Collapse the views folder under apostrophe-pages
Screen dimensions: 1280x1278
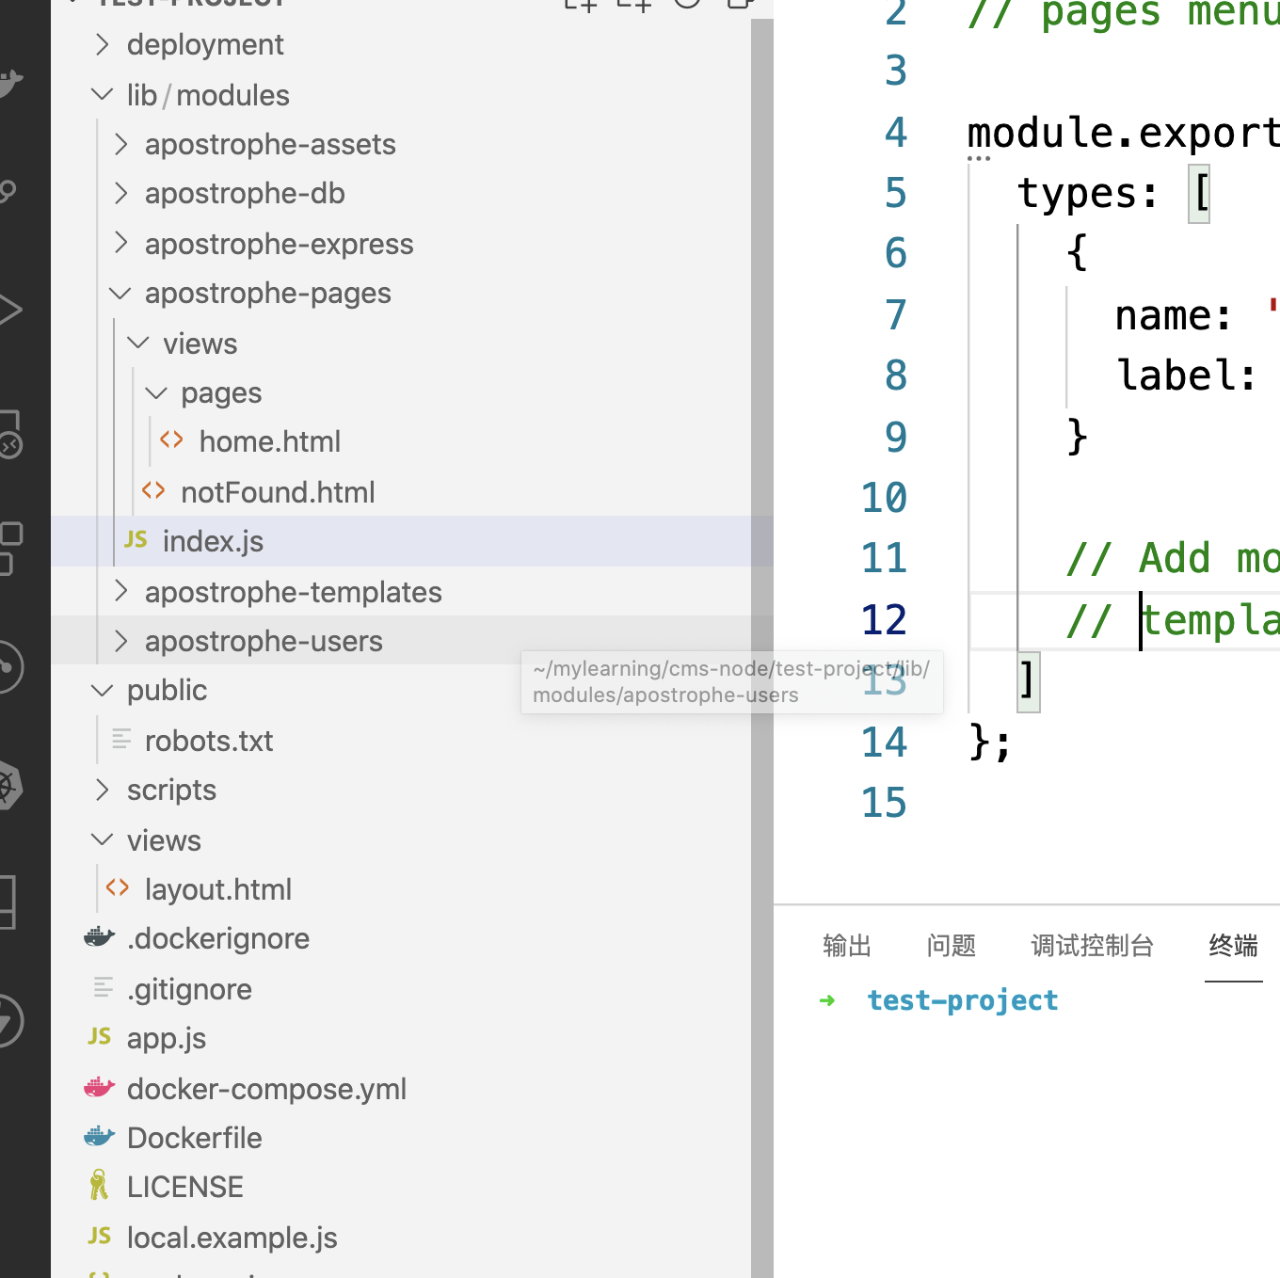(x=138, y=343)
